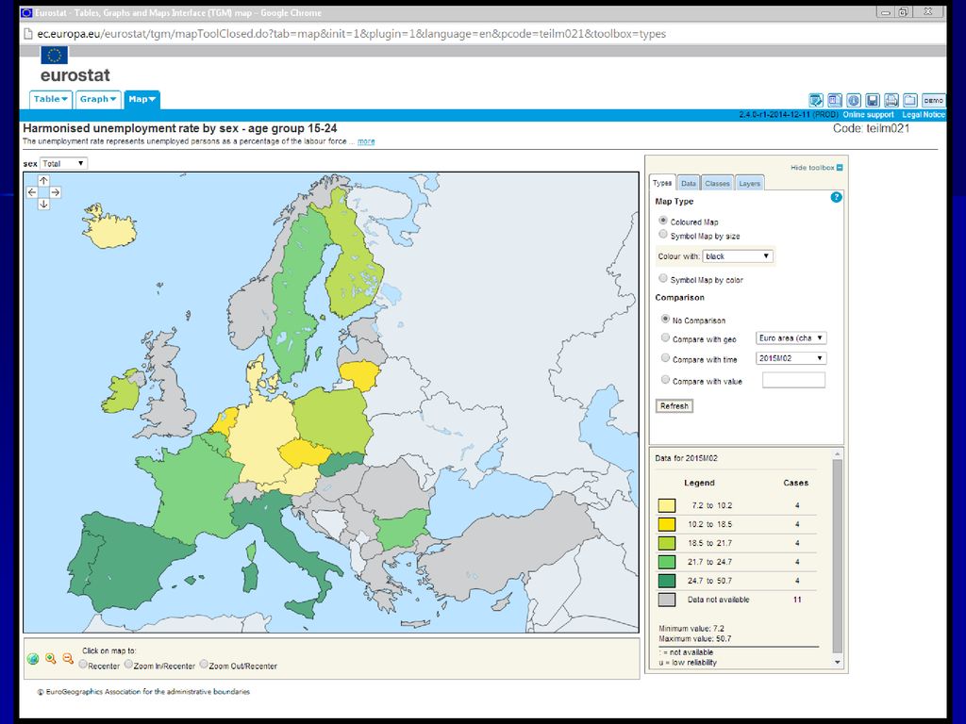The width and height of the screenshot is (966, 724).
Task: Click the Data not available grey swatch
Action: 667,600
